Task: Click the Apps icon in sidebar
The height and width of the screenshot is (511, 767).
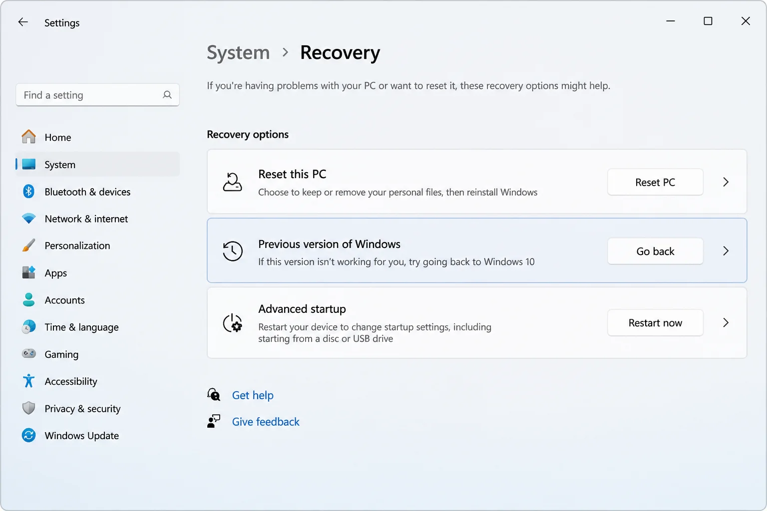Action: (x=29, y=272)
